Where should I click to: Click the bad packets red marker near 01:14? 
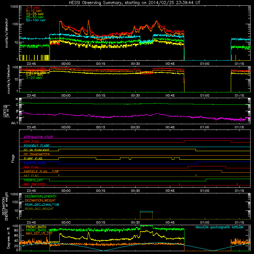pyautogui.click(x=237, y=184)
